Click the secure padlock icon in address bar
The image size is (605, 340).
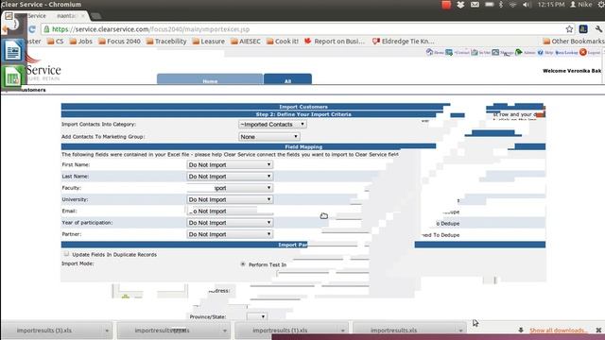click(x=46, y=29)
